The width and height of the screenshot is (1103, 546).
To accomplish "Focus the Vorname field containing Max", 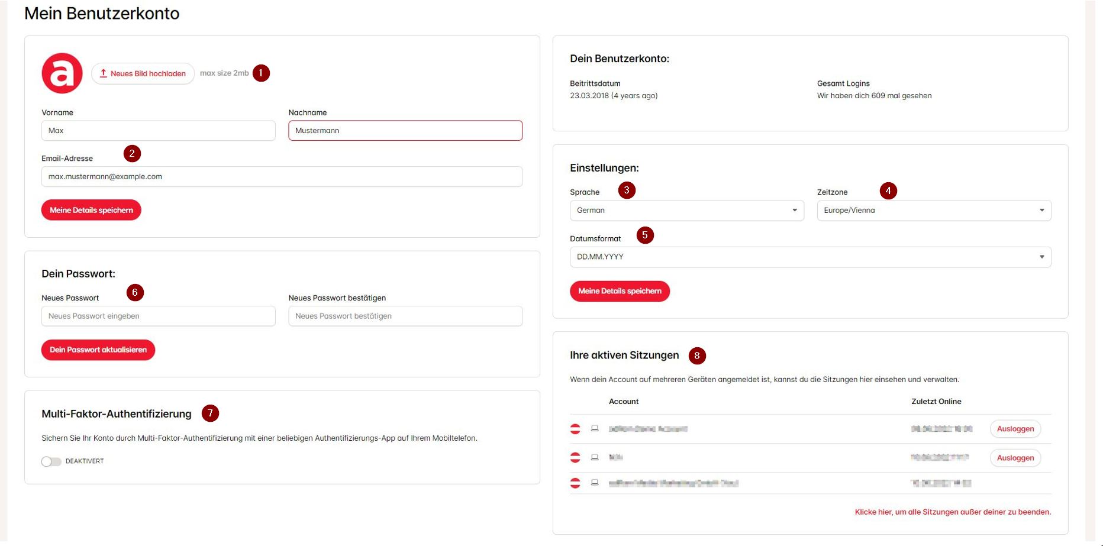I will pos(159,131).
